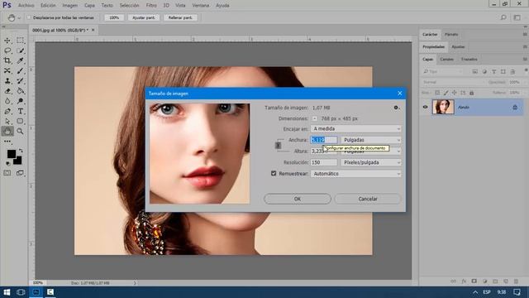Image resolution: width=529 pixels, height=298 pixels.
Task: Select the Zoom tool in the toolbox
Action: (20, 131)
